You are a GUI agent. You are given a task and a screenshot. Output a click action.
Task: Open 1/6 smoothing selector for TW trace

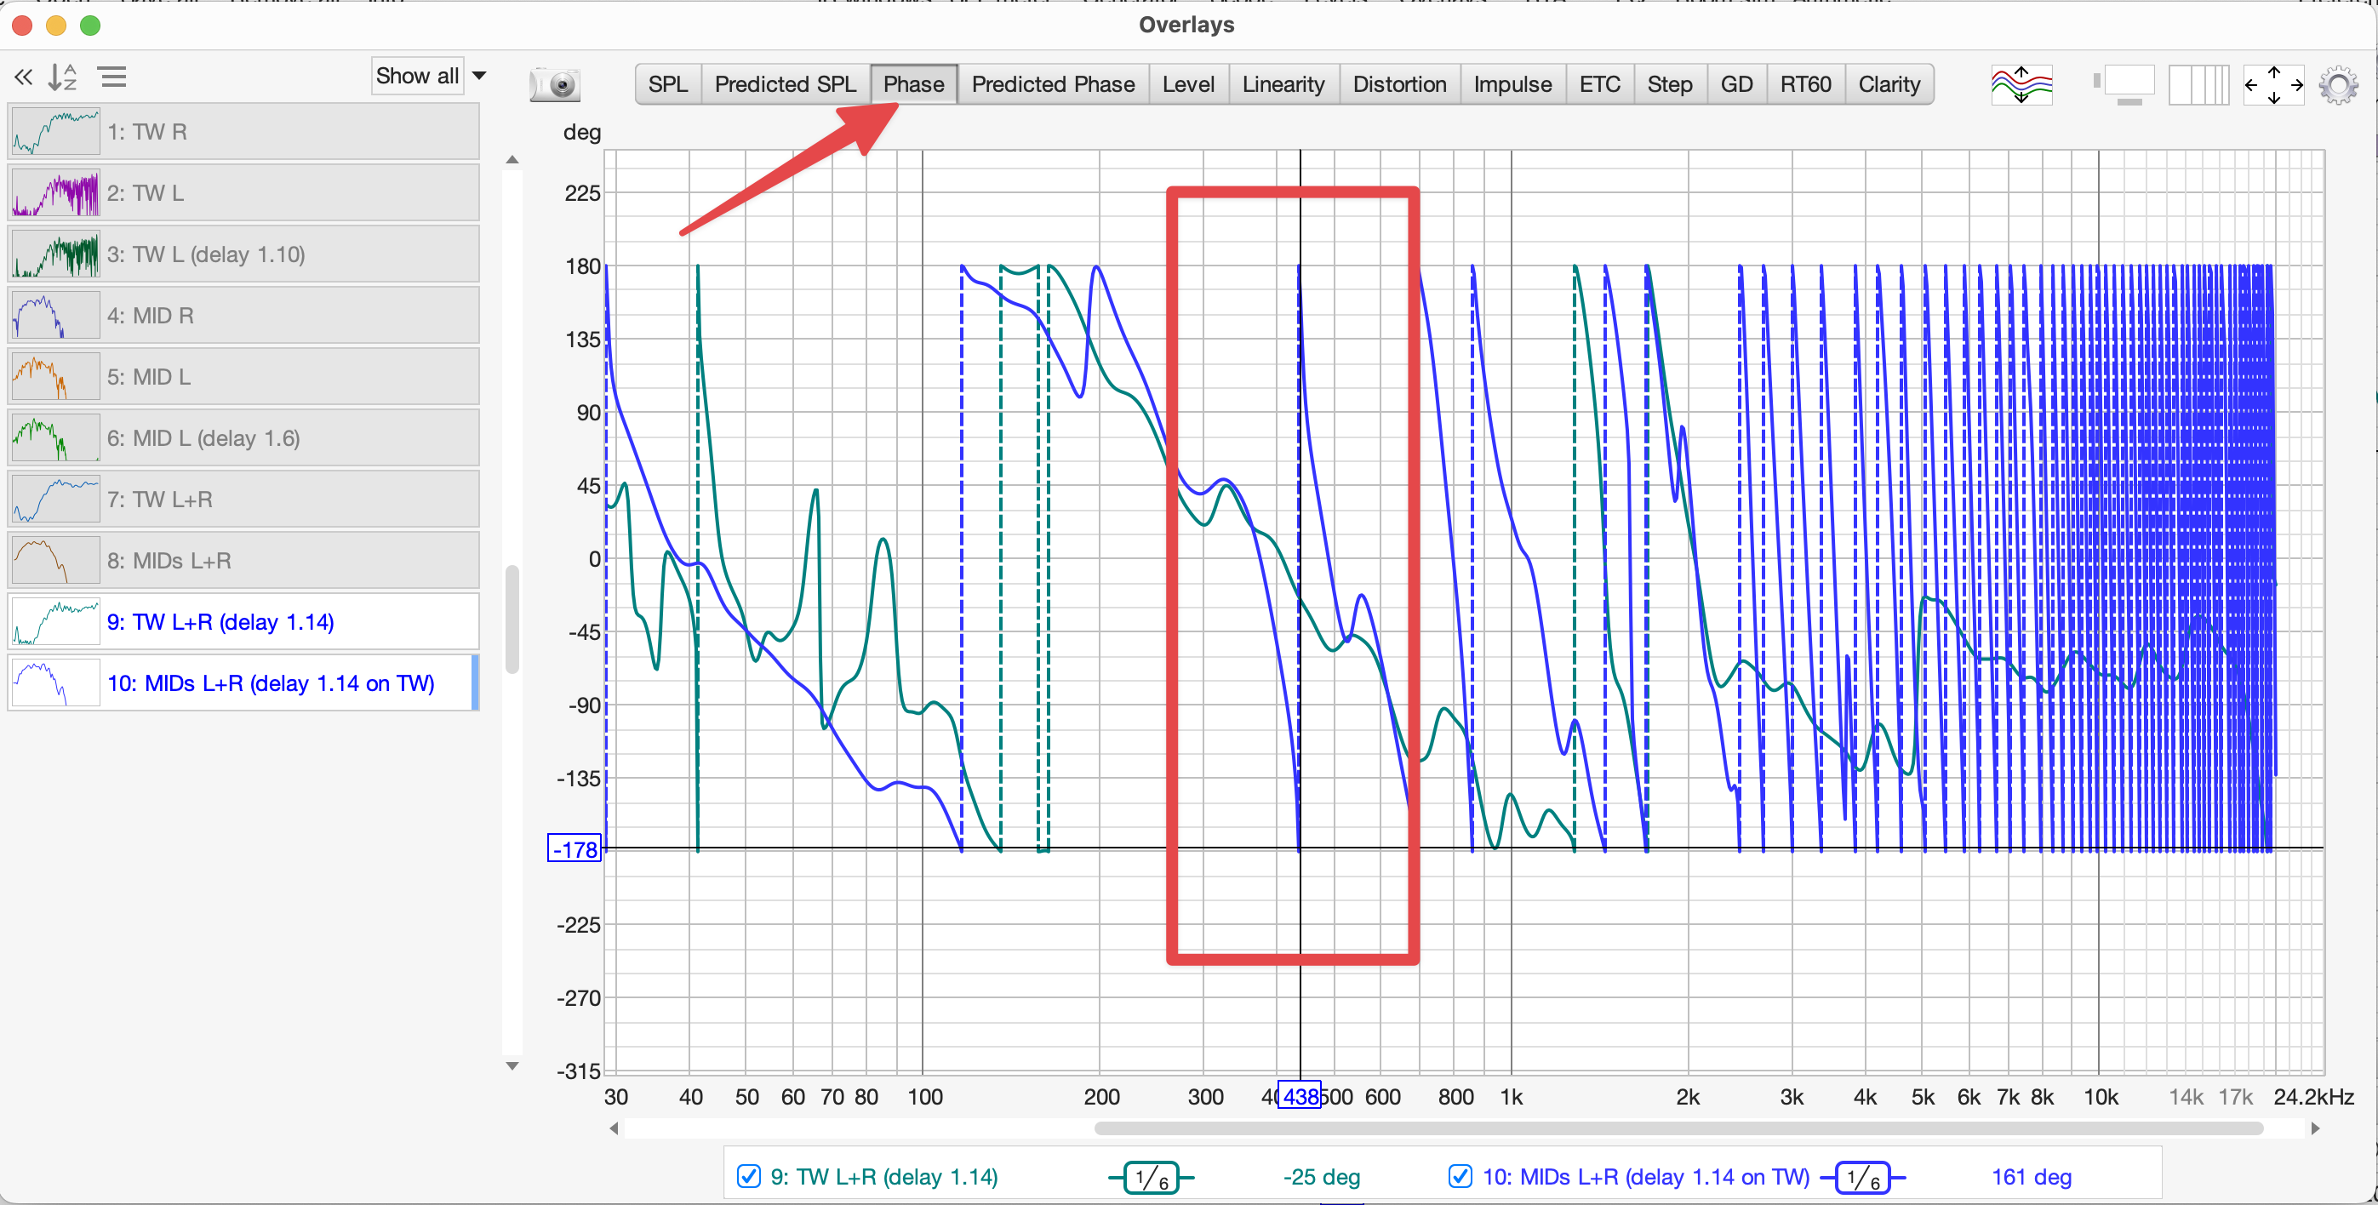[x=1150, y=1176]
